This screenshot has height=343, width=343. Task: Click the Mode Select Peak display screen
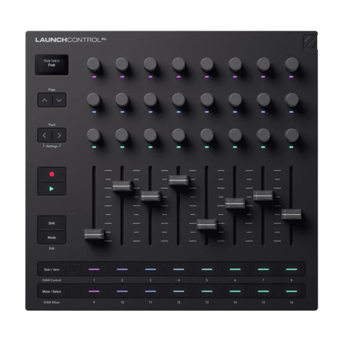coord(52,65)
